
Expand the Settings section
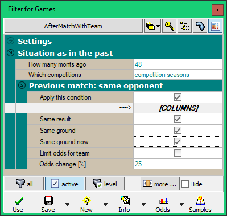(x=10, y=41)
